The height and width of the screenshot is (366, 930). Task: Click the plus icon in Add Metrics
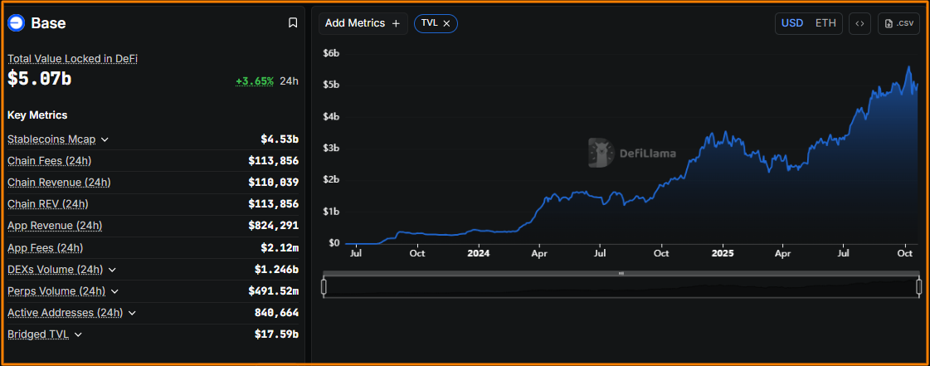tap(396, 23)
